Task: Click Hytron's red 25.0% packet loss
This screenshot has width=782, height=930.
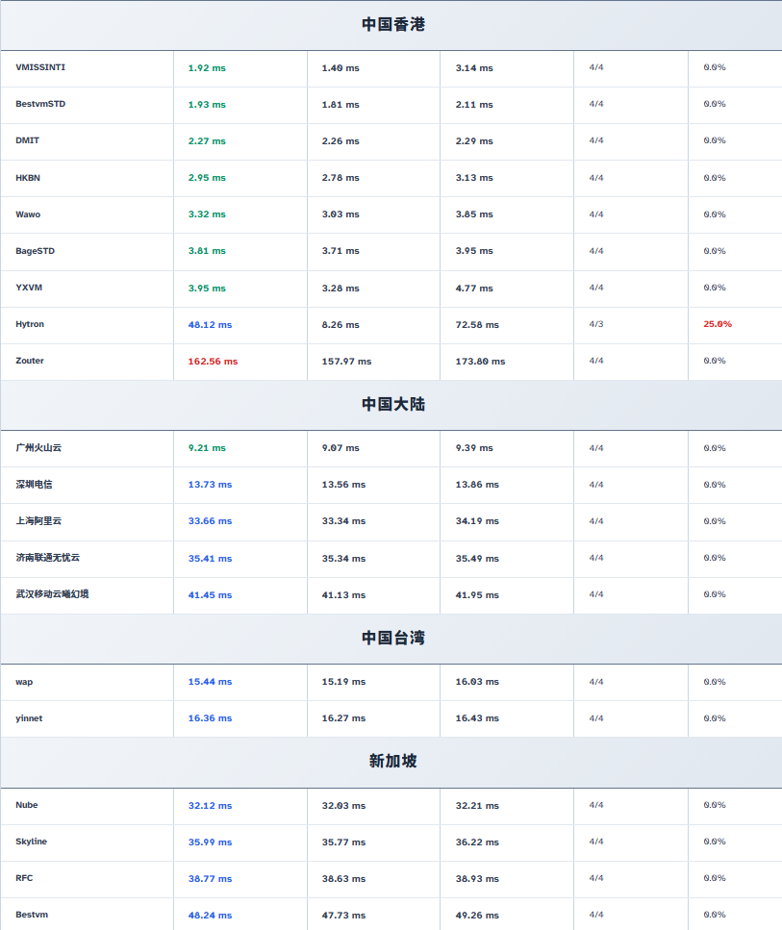Action: pos(718,324)
